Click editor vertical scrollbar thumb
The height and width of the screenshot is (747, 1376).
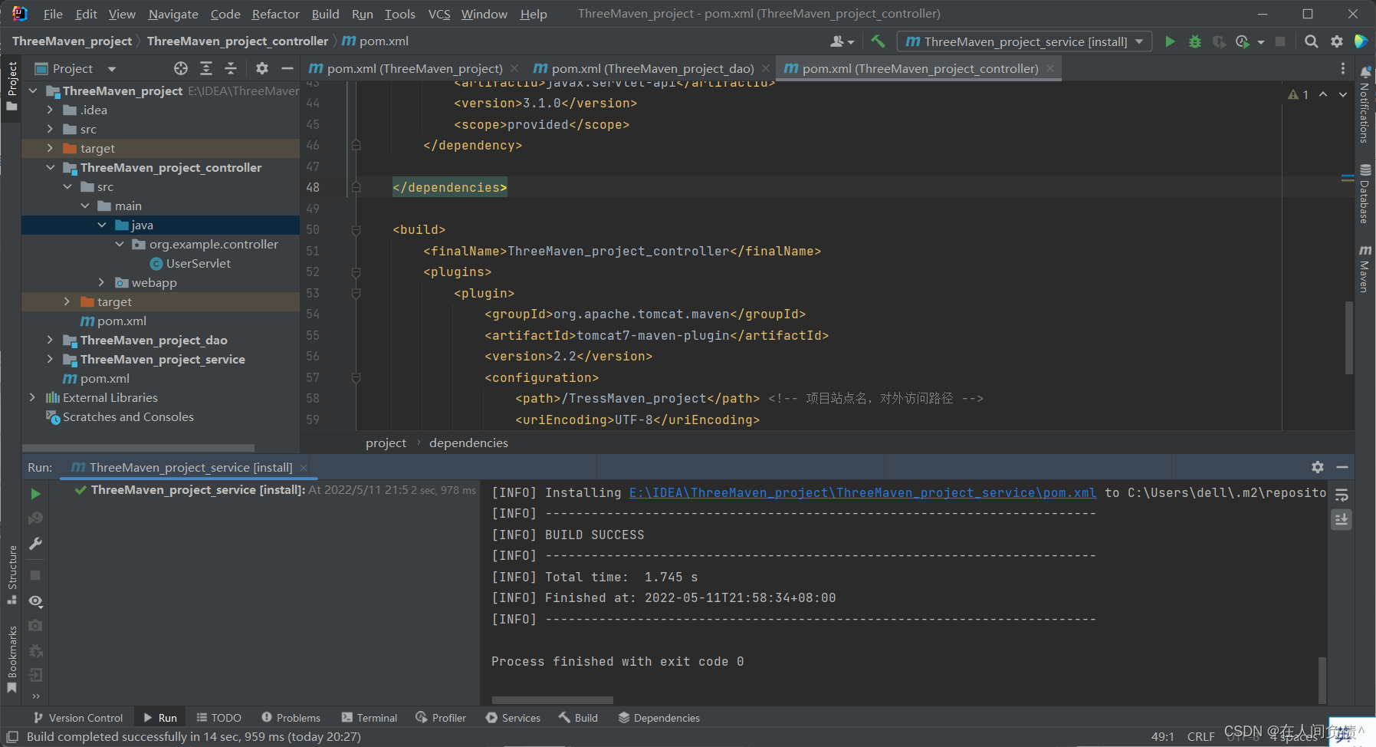click(x=1348, y=337)
